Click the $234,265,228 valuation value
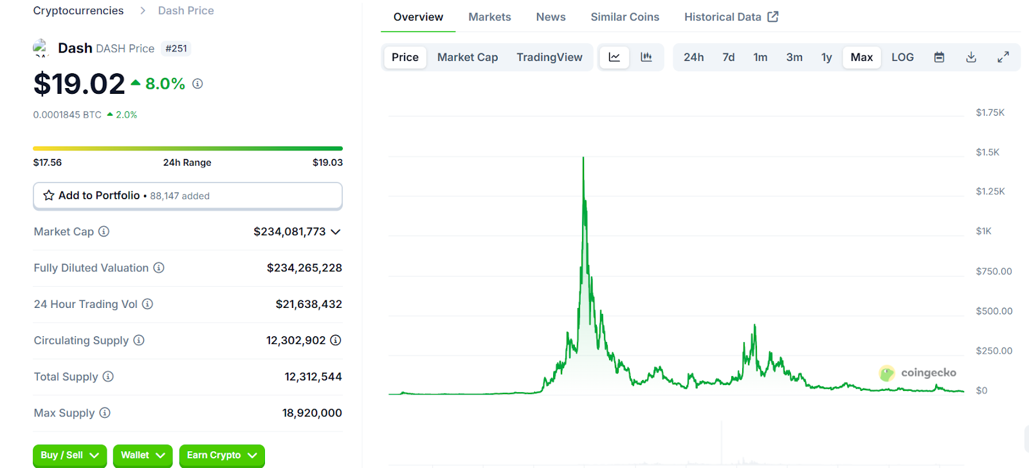Screen dimensions: 1029x468 point(304,267)
